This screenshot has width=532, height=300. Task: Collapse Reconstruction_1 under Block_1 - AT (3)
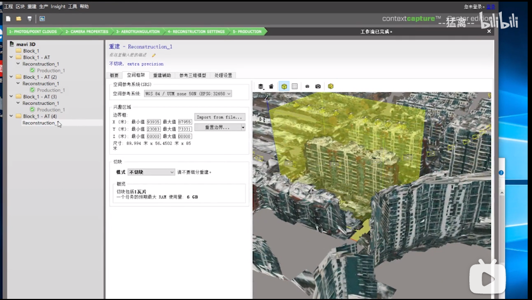(18, 103)
